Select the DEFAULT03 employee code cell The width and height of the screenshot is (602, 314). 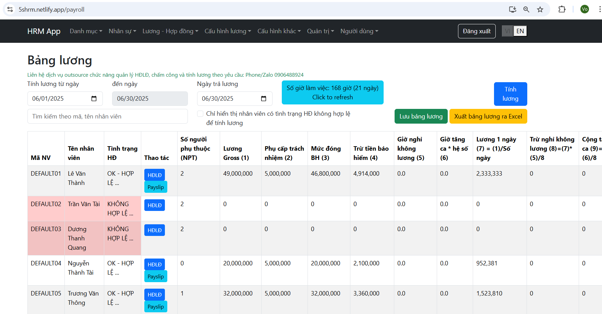(46, 238)
